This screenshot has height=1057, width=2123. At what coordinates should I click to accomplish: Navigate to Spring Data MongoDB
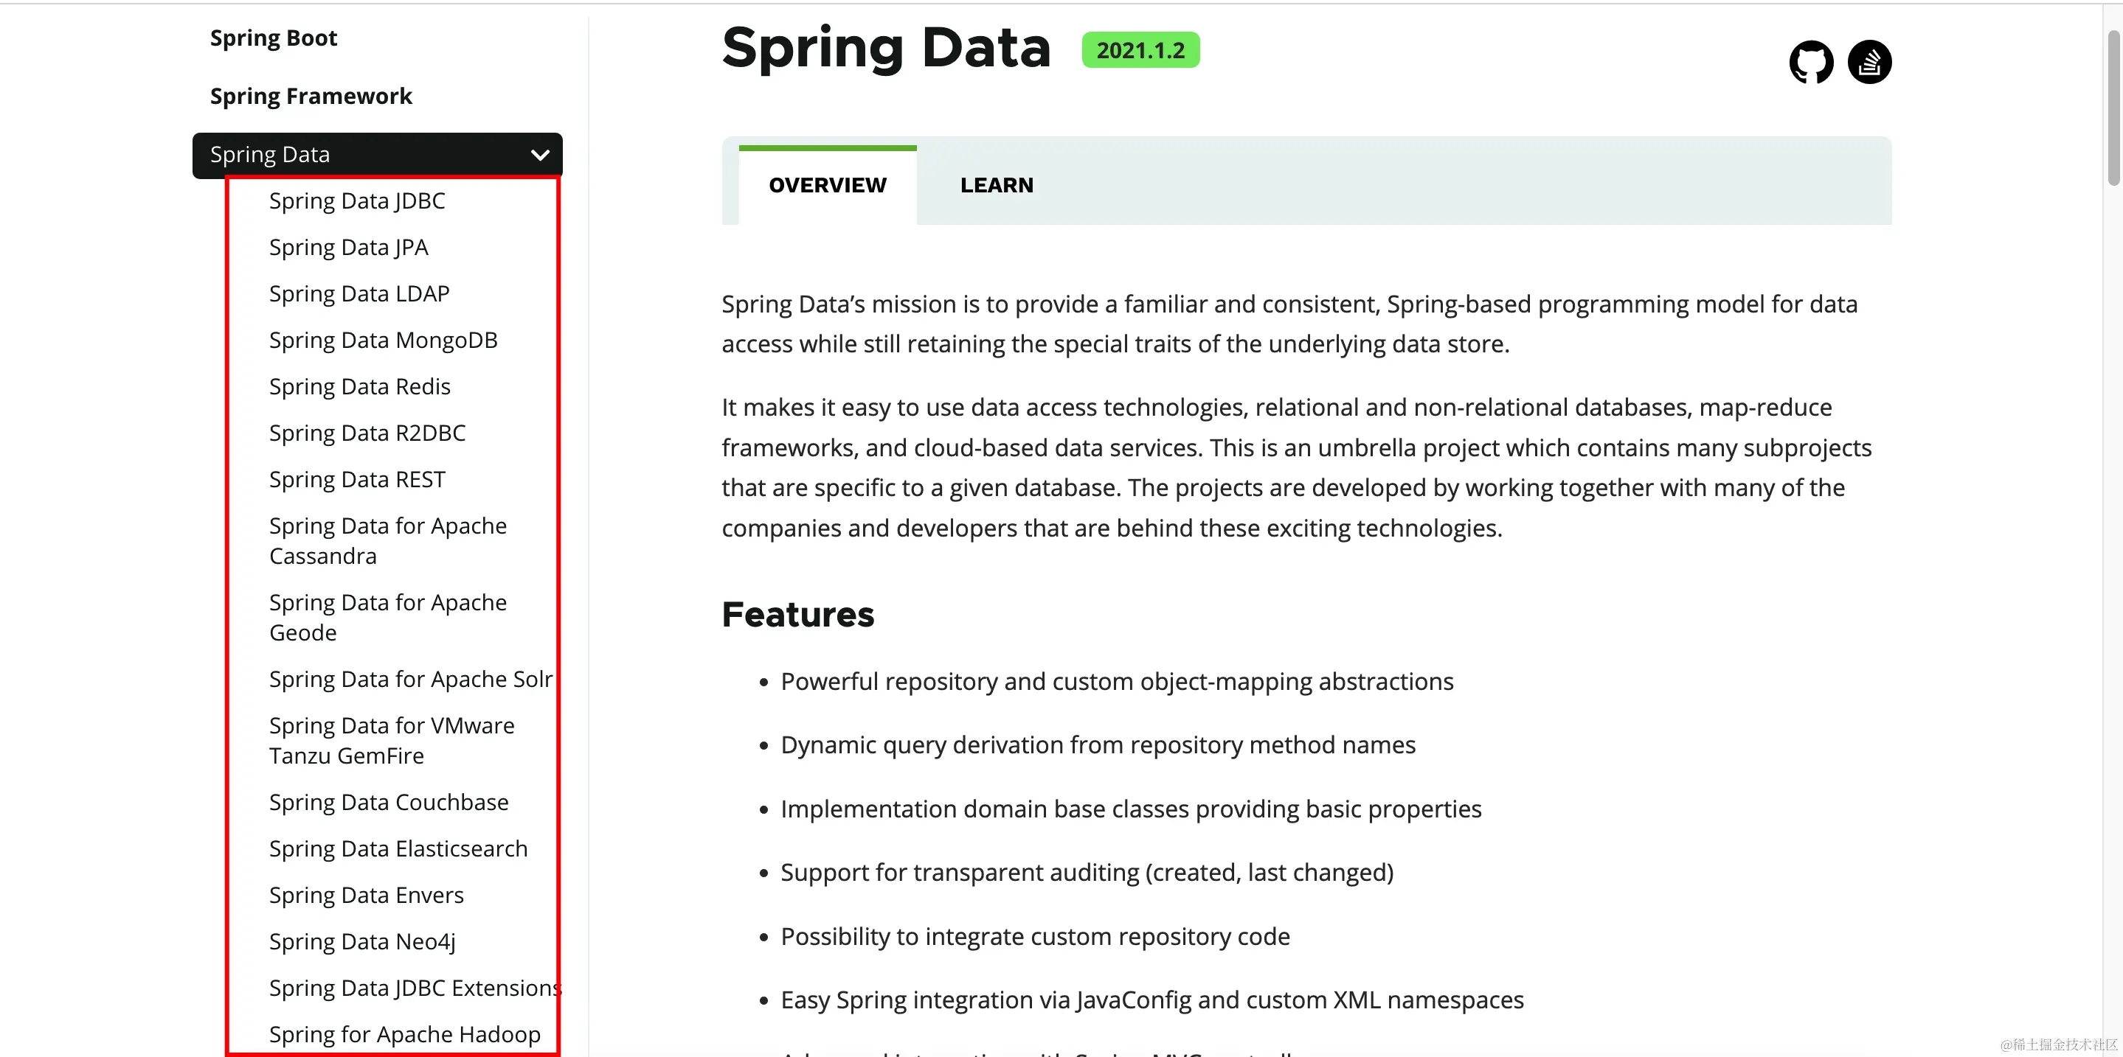coord(384,340)
